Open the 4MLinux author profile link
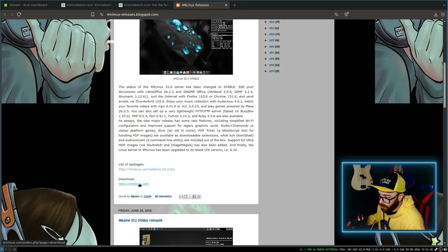448x252 pixels. pyautogui.click(x=135, y=197)
